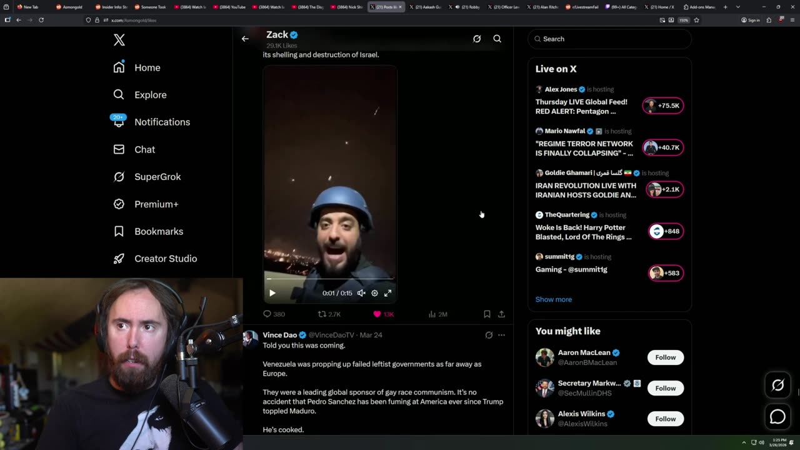Open Alexis Wilkins's avatar
This screenshot has height=450, width=800.
545,419
